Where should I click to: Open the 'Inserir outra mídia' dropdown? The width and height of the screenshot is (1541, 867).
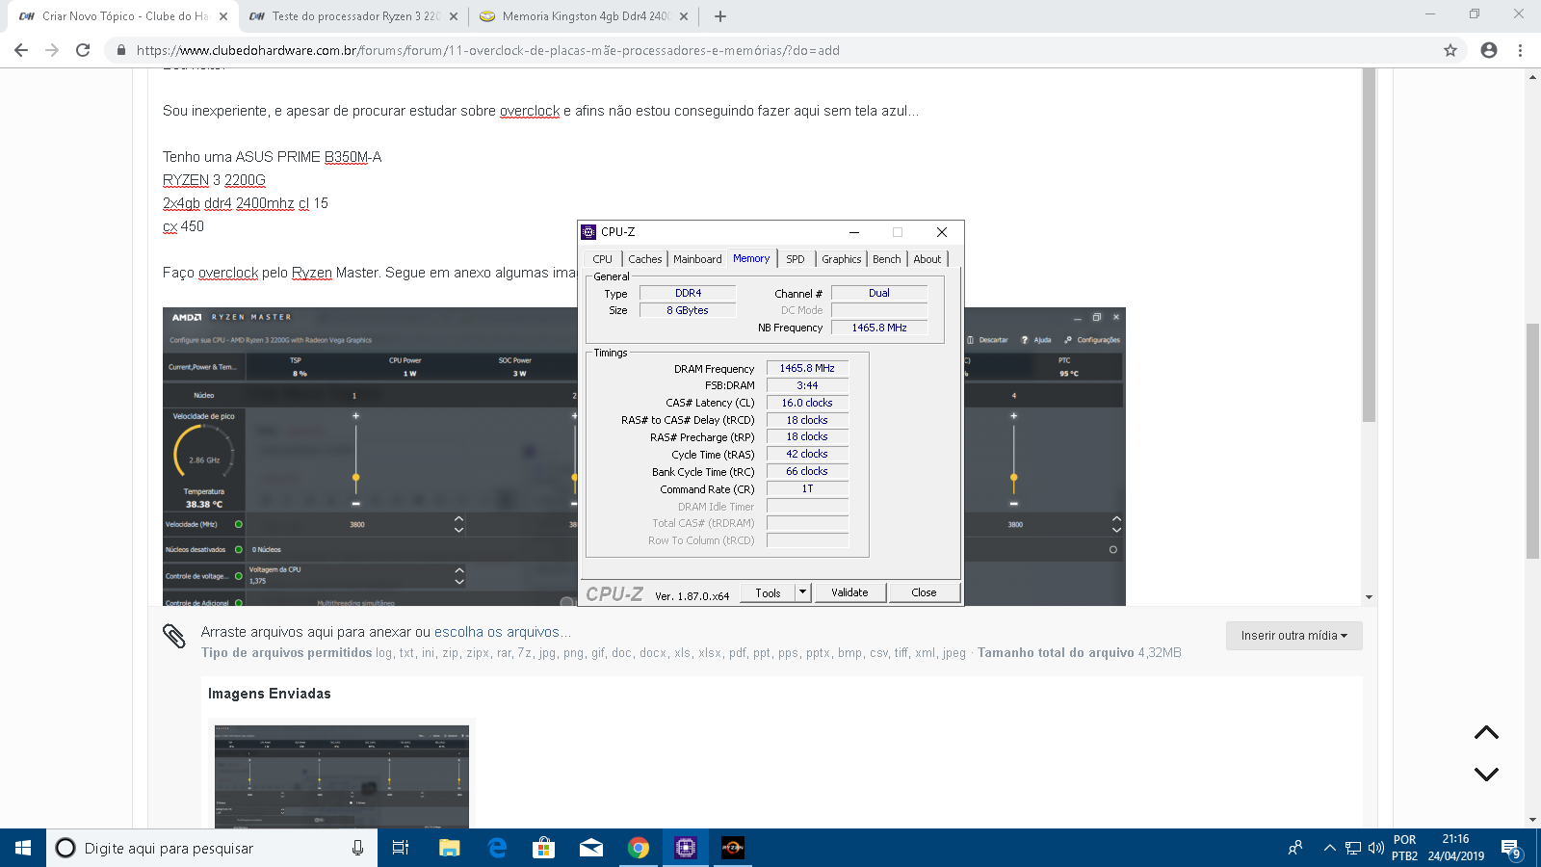pyautogui.click(x=1293, y=636)
